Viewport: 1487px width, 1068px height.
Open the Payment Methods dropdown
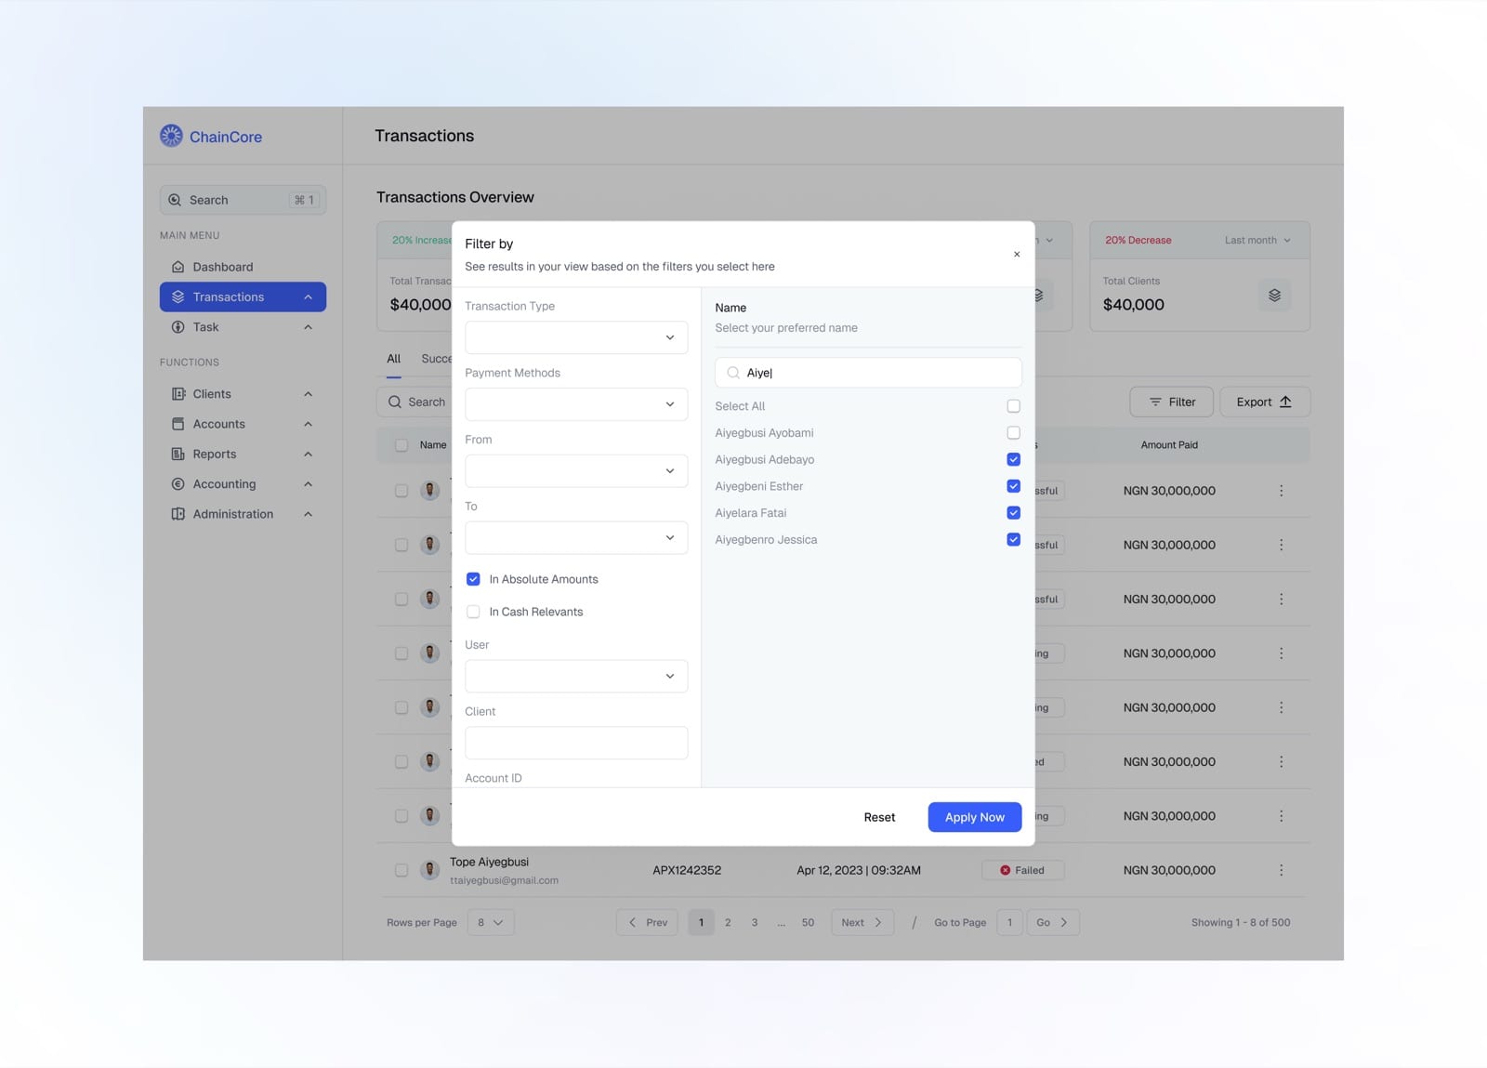tap(576, 404)
